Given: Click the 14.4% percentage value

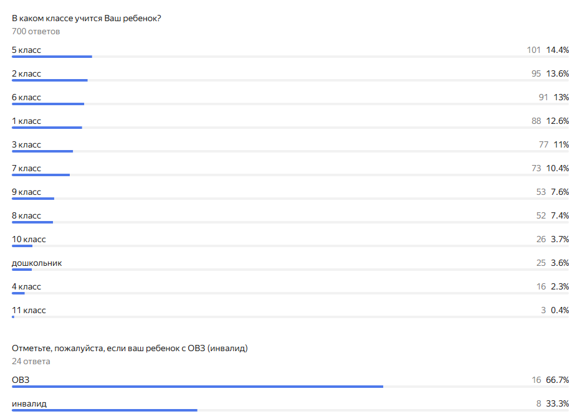Looking at the screenshot, I should coord(557,50).
